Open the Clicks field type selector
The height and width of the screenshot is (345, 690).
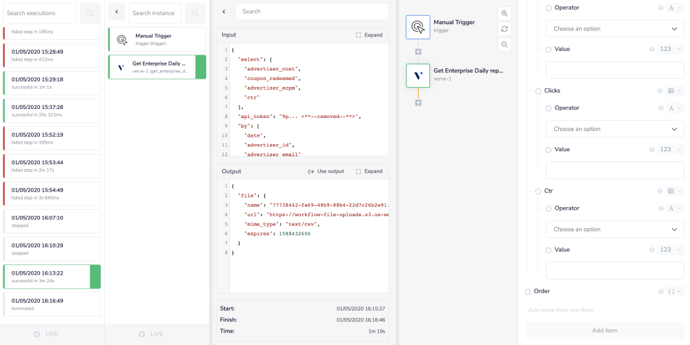[x=673, y=91]
